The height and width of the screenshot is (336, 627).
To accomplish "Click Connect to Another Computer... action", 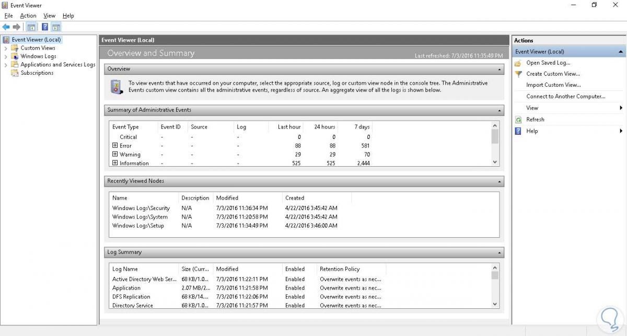I will click(565, 97).
